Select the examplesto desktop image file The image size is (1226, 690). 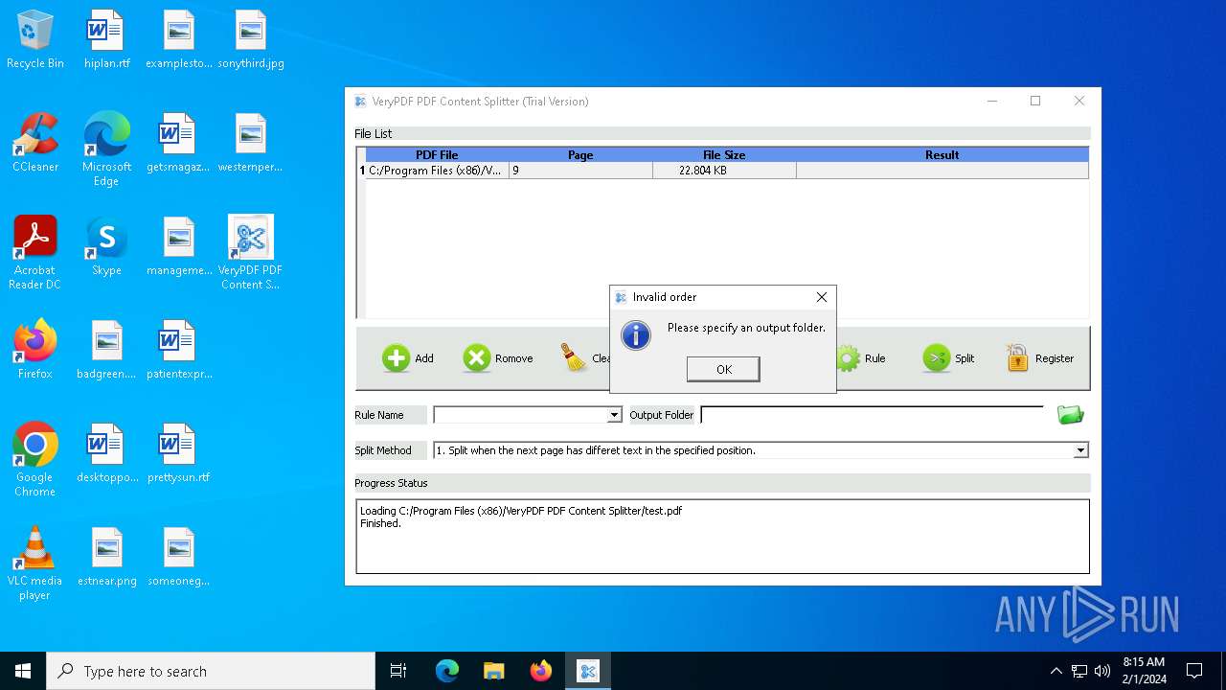coord(179,41)
